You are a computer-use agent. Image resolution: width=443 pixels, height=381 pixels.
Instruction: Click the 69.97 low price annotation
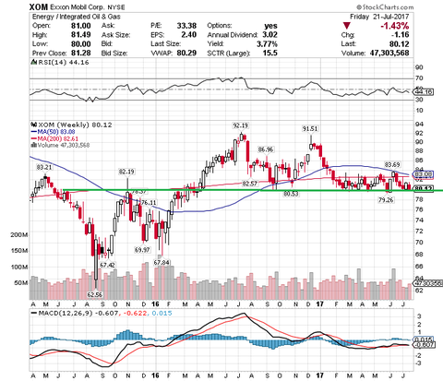(x=142, y=250)
